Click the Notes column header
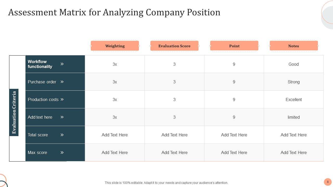333x187 pixels. 293,46
